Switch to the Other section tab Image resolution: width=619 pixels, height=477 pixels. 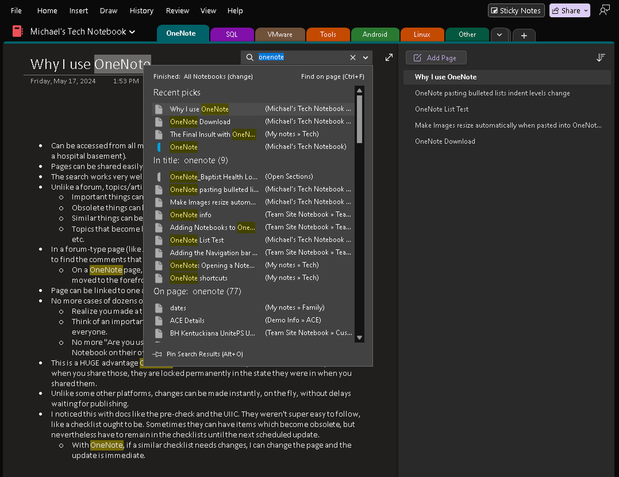467,35
